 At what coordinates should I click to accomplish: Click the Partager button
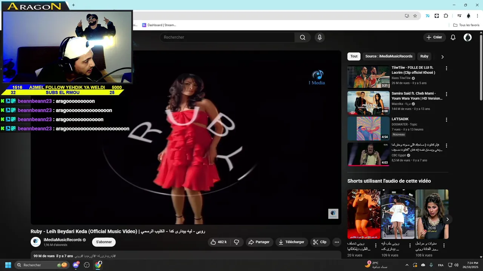coord(259,242)
